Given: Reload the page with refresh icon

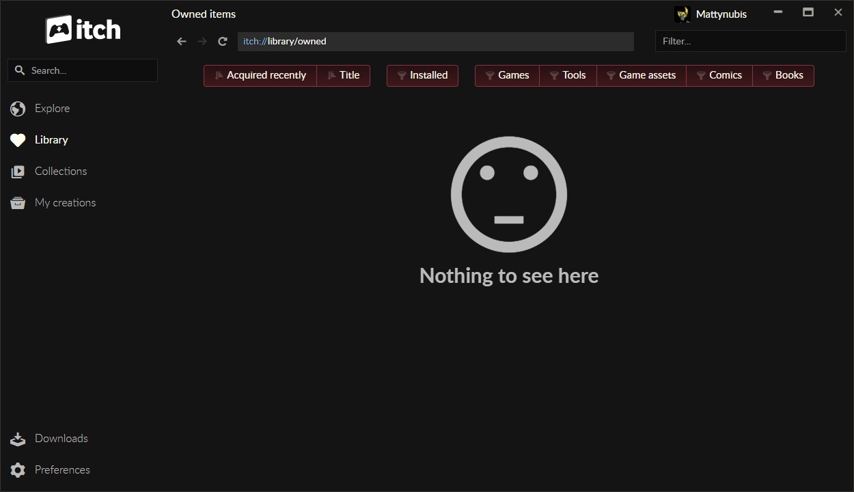Looking at the screenshot, I should click(223, 41).
